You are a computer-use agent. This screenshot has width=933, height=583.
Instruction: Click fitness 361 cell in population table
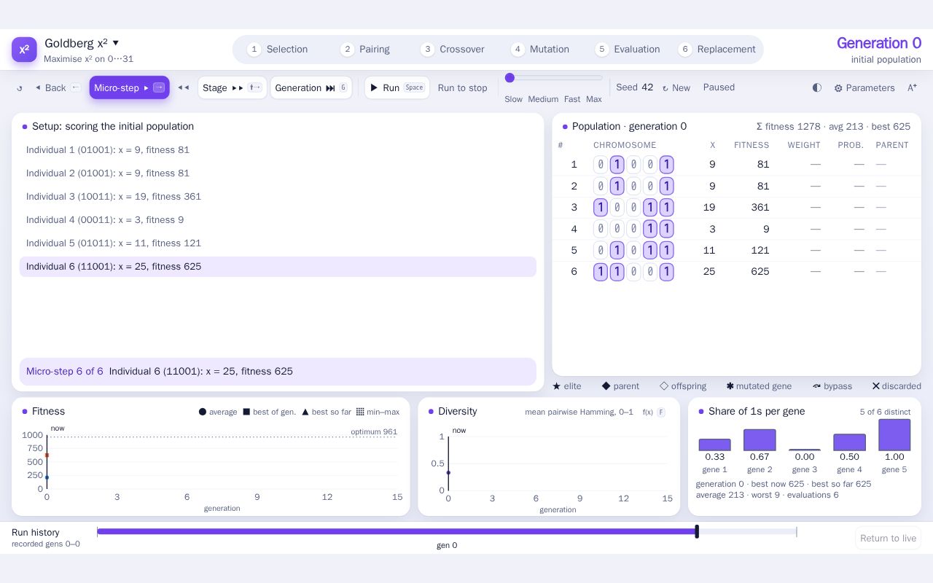pos(760,208)
